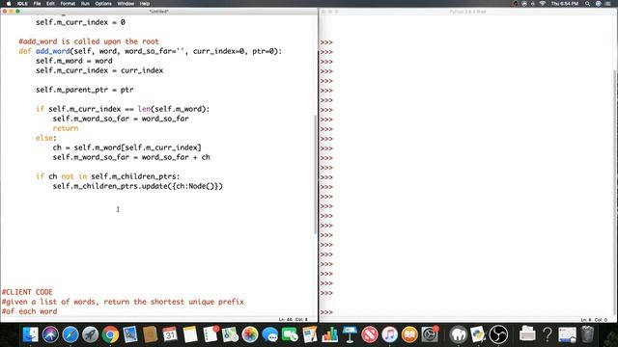This screenshot has width=618, height=347.
Task: Open Calendar app showing 31
Action: pos(170,334)
